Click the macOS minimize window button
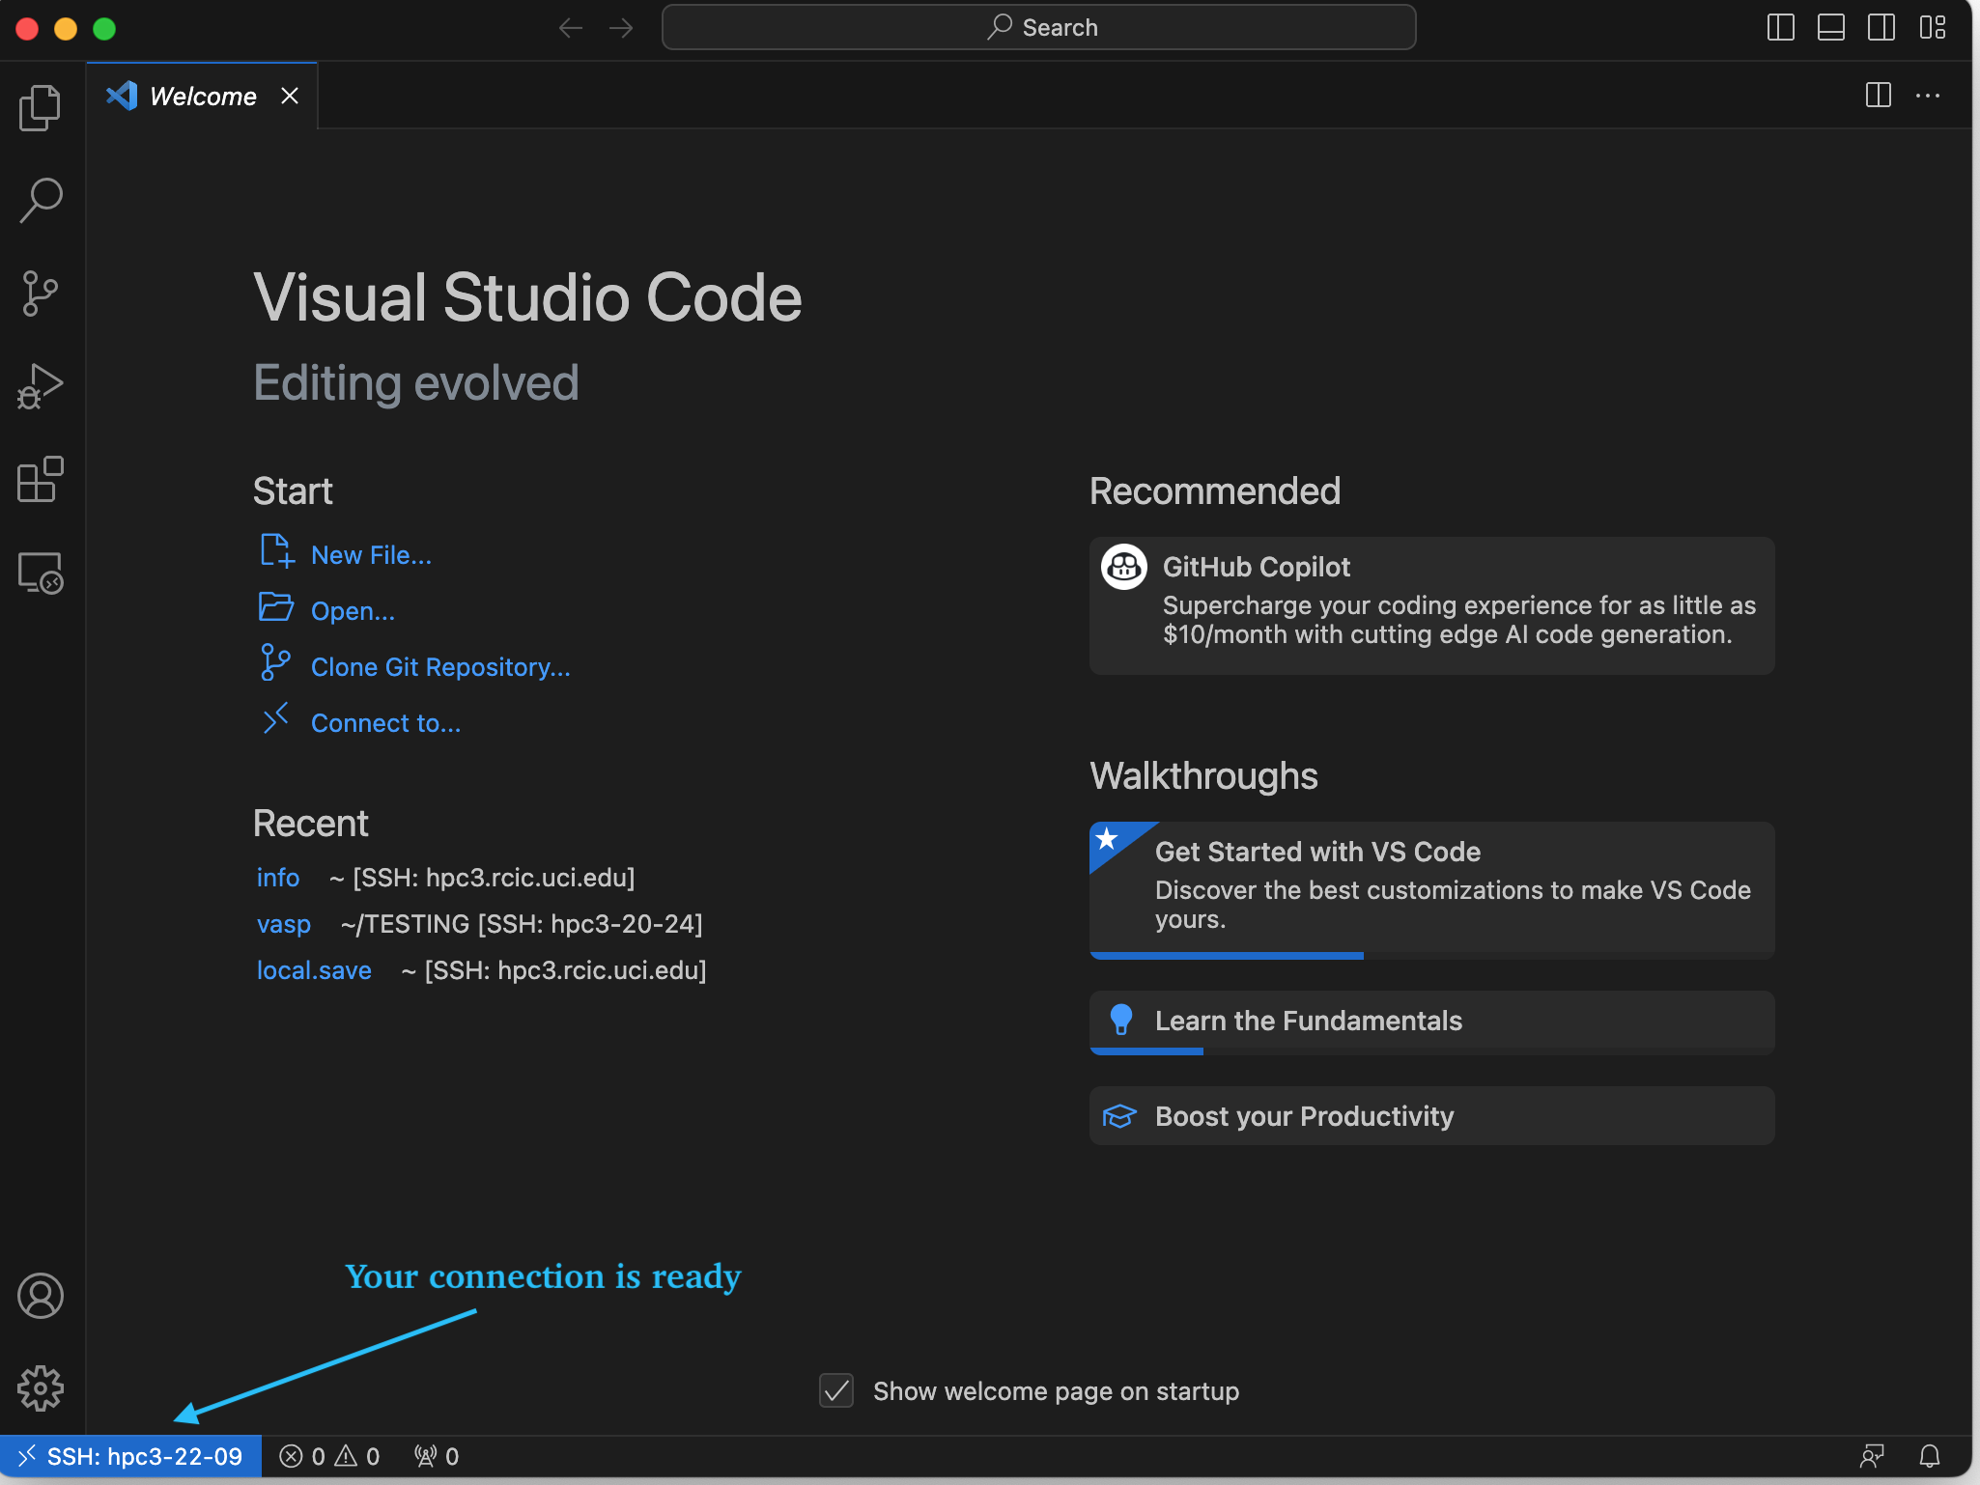Image resolution: width=1980 pixels, height=1485 pixels. coord(66,28)
